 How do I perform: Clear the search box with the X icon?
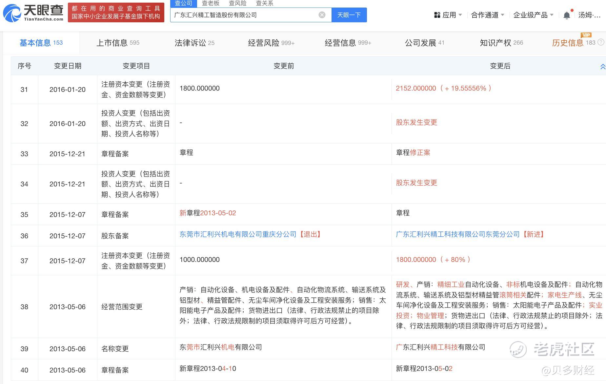(322, 15)
